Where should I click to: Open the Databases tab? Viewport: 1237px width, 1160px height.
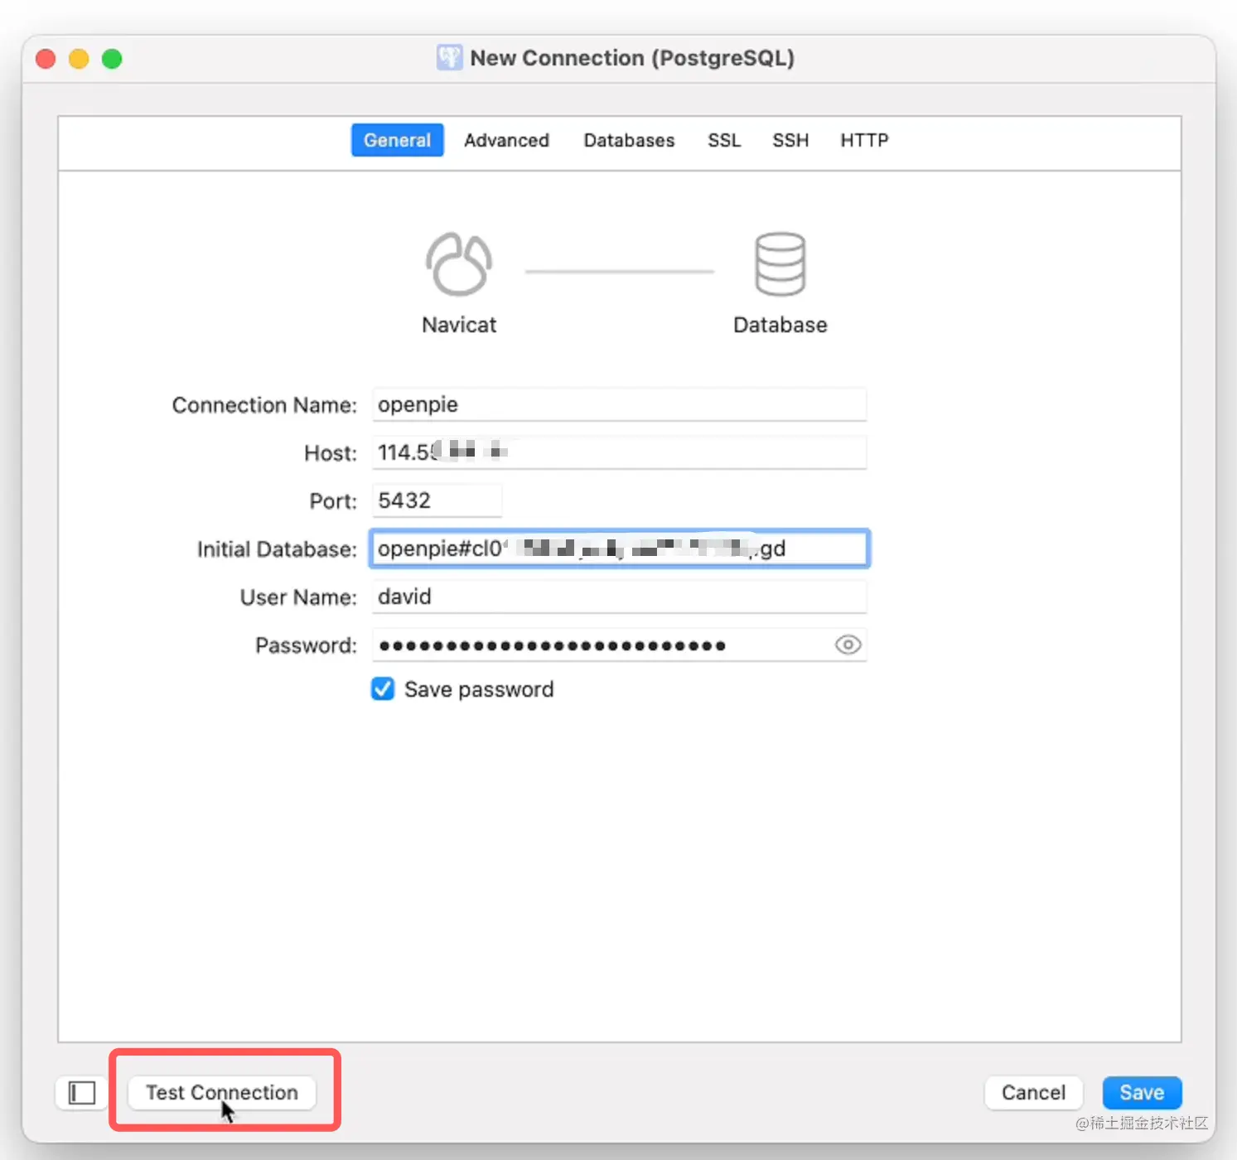[629, 140]
